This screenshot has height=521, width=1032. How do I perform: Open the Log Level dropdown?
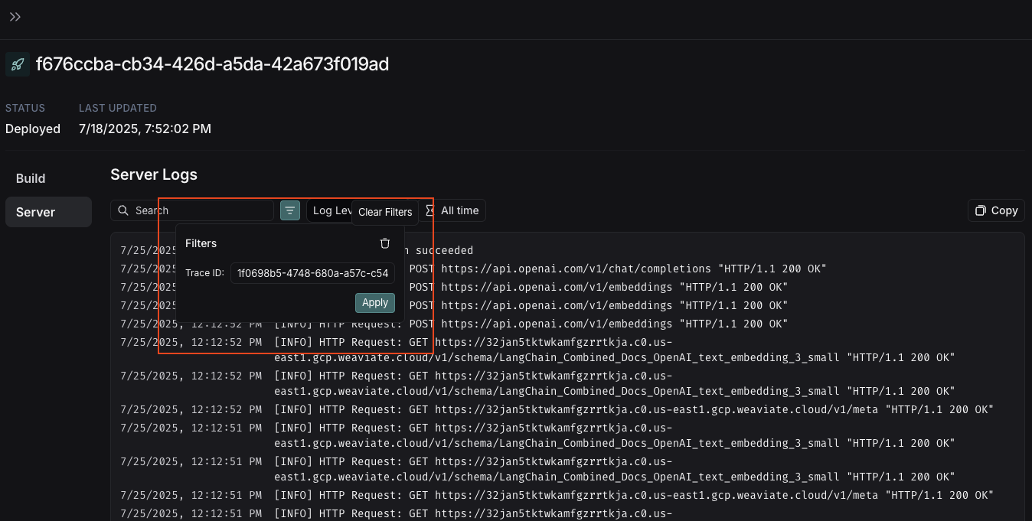332,210
